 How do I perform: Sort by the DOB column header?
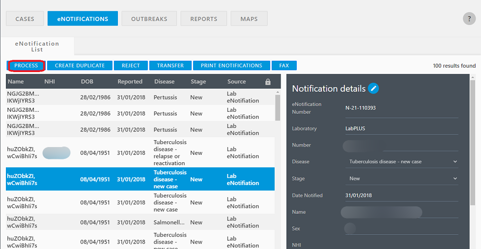[87, 82]
